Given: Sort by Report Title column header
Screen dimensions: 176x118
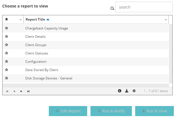Looking at the screenshot, I should point(36,19).
